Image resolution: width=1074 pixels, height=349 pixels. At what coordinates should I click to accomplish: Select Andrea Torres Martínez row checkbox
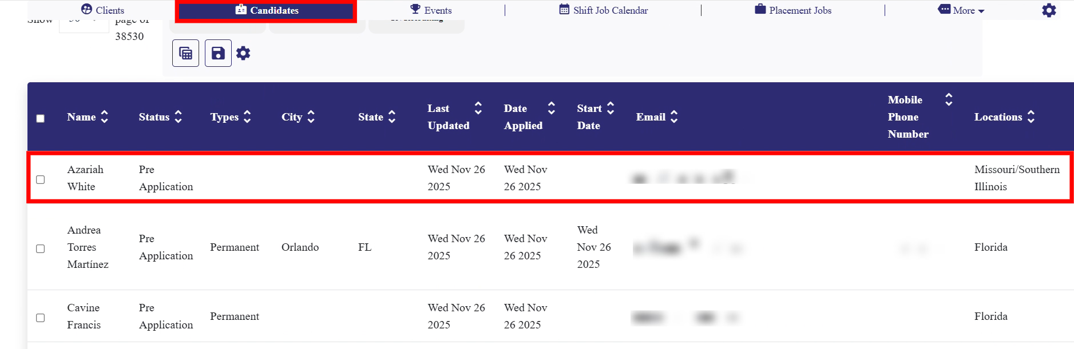tap(40, 248)
